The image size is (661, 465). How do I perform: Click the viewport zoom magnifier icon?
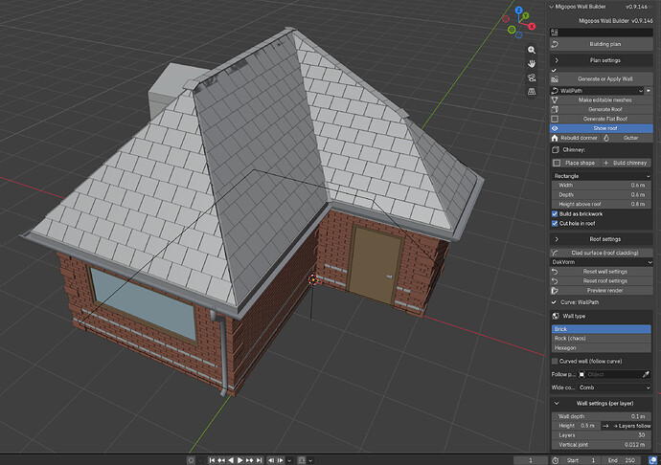tap(532, 50)
